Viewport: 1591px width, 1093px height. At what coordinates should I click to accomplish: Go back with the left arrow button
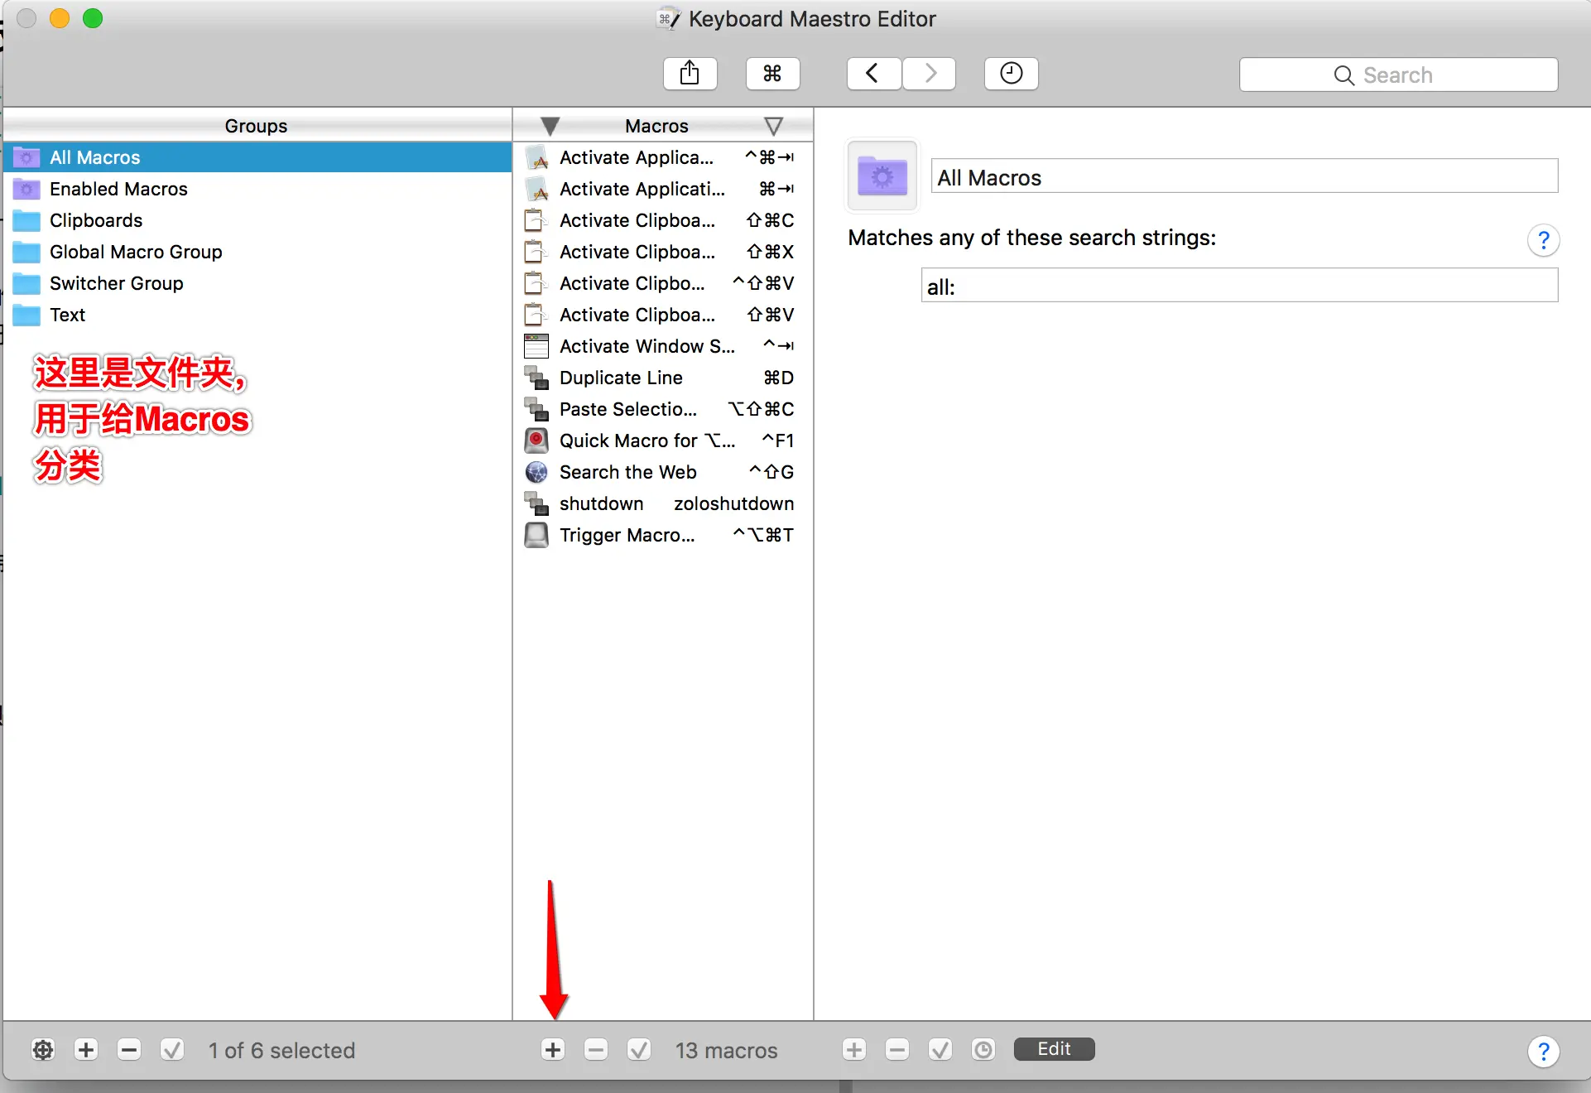pos(873,74)
